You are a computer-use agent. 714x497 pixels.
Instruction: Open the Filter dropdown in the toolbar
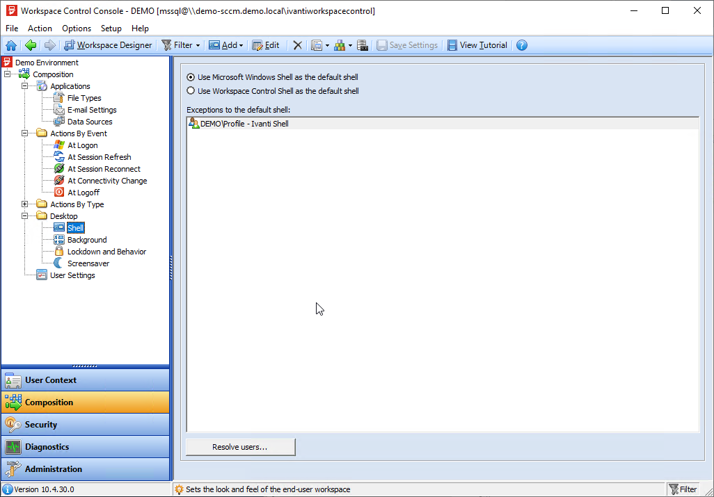182,45
